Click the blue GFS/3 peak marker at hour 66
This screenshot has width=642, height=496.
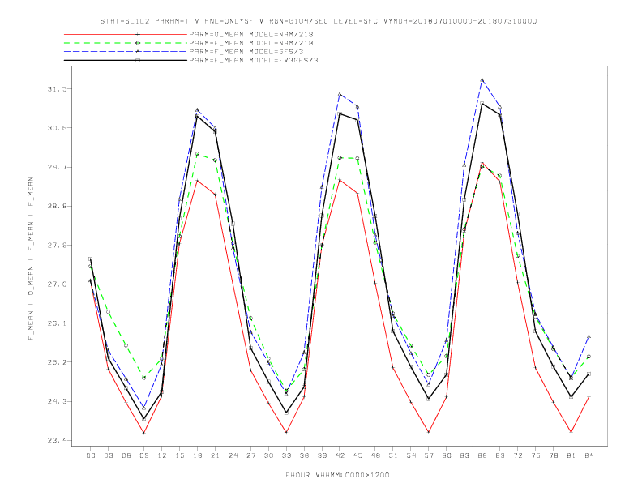(482, 79)
